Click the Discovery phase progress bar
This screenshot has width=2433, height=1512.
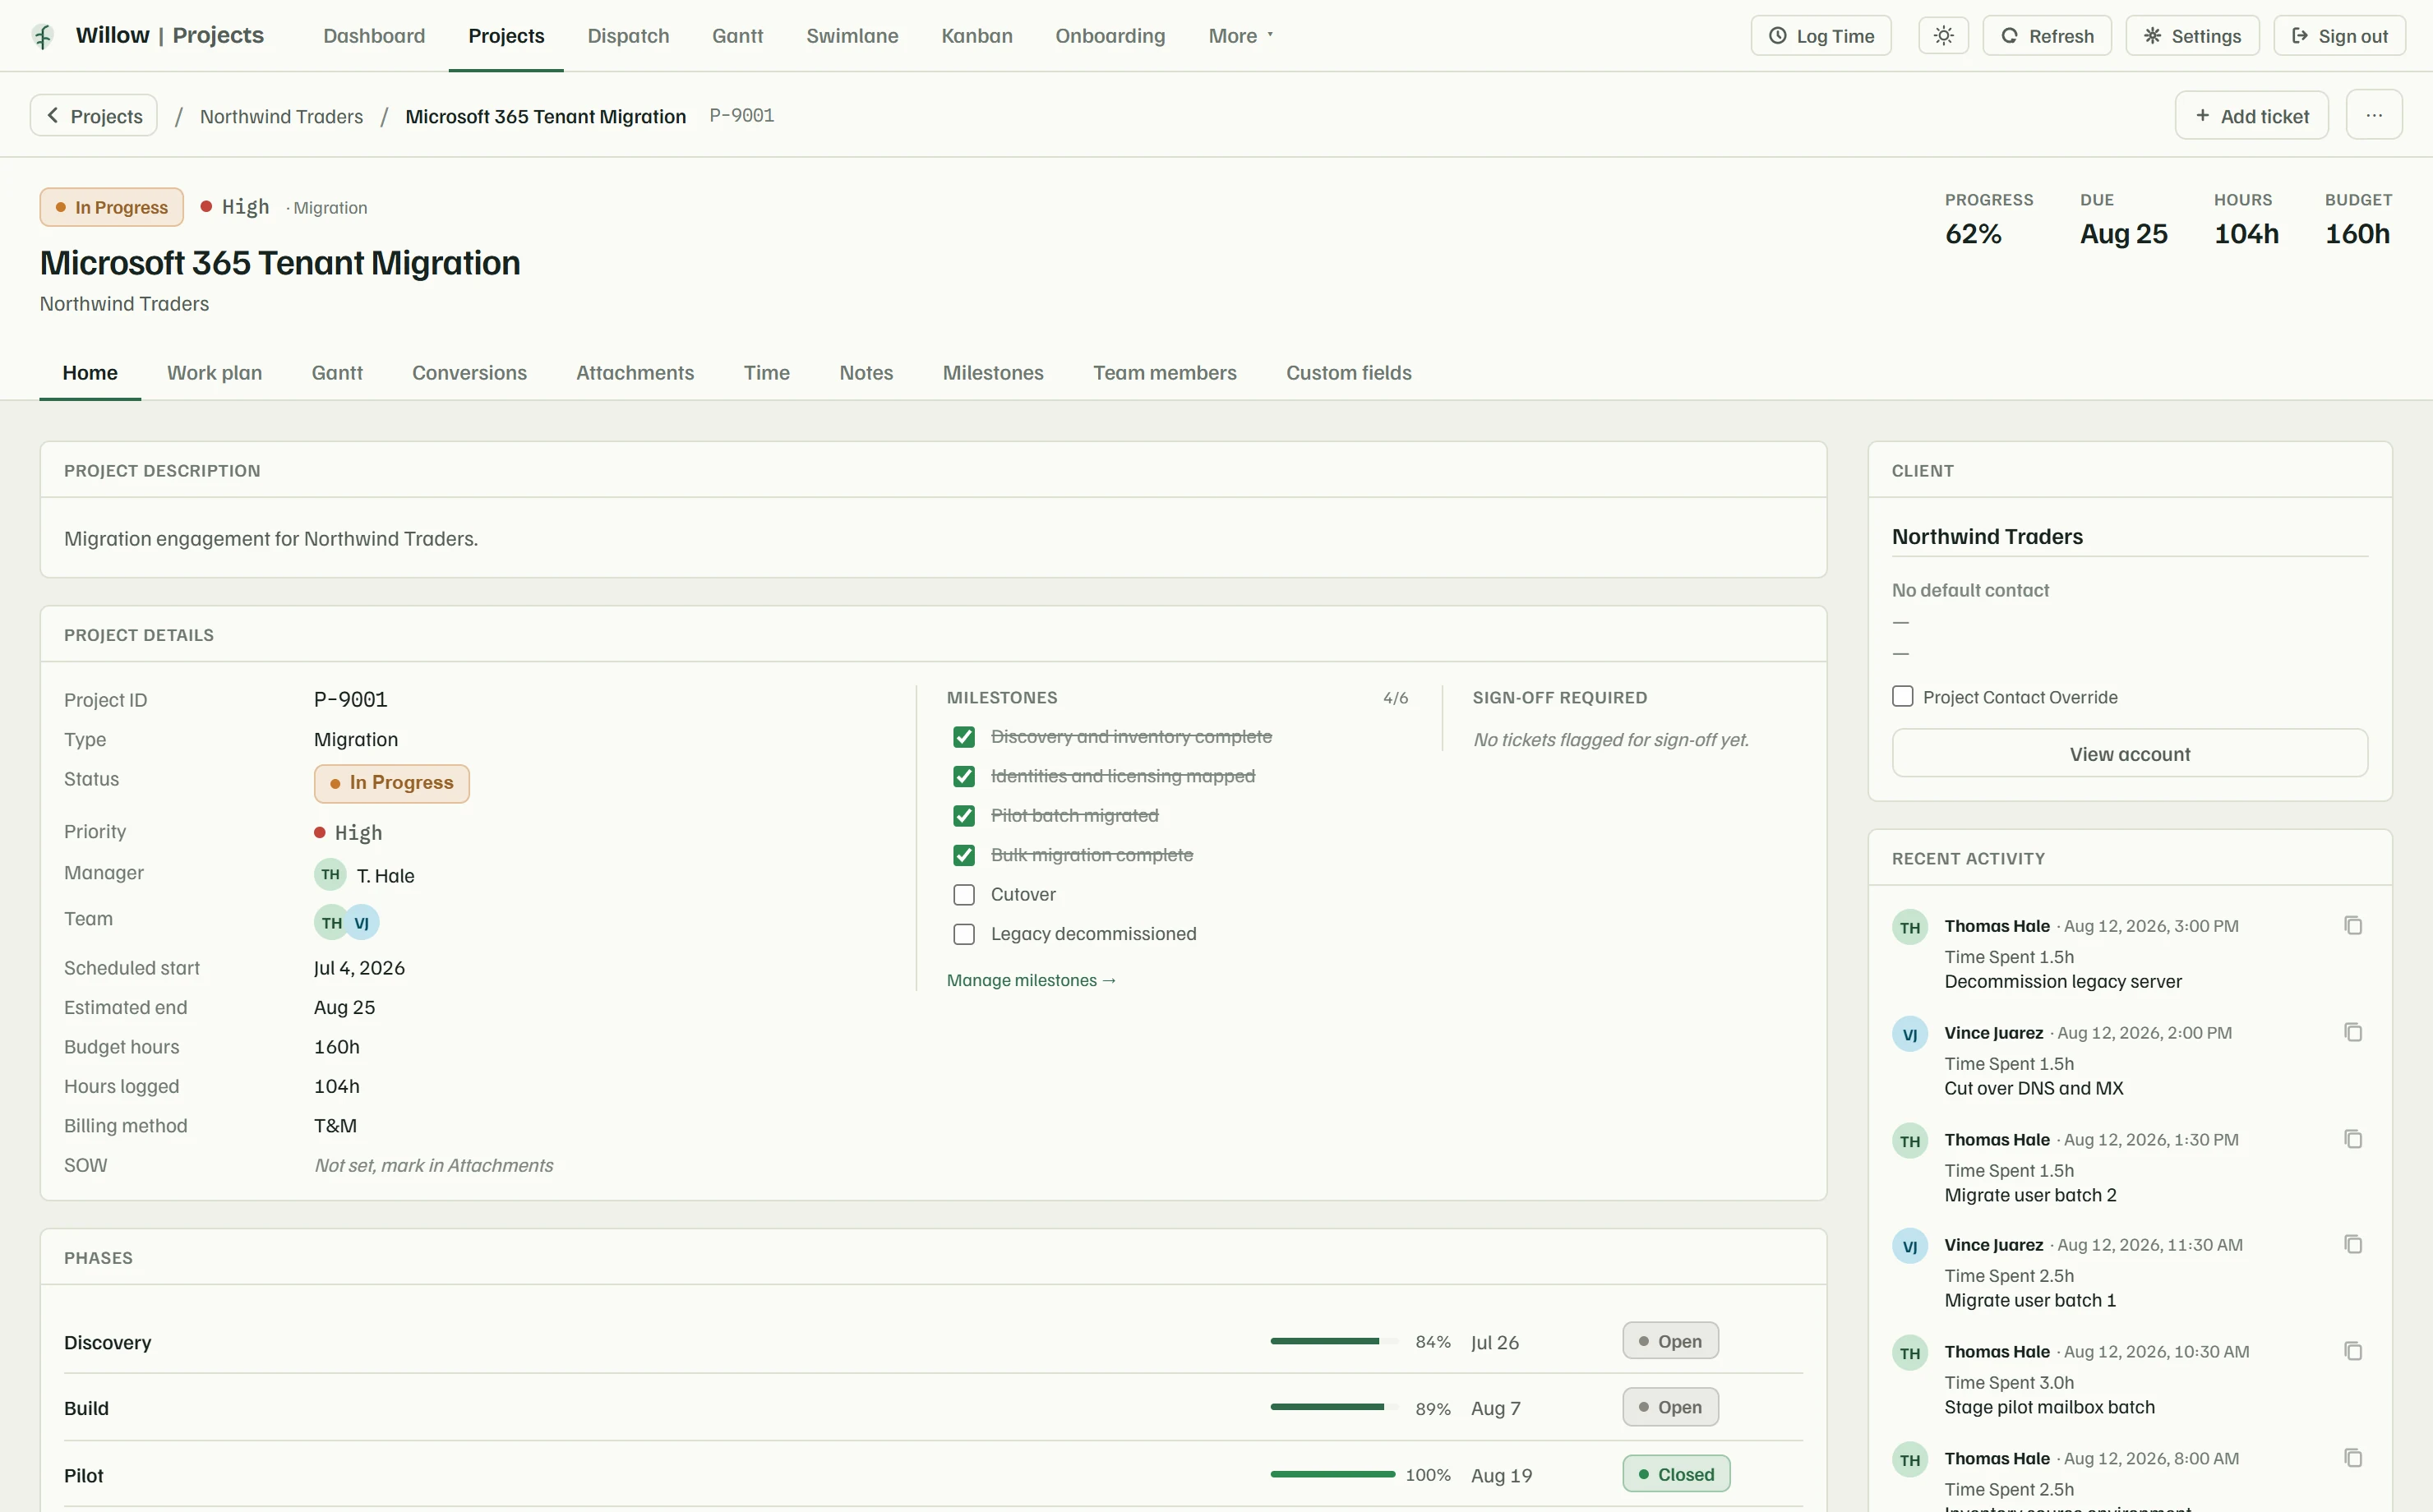(1333, 1342)
